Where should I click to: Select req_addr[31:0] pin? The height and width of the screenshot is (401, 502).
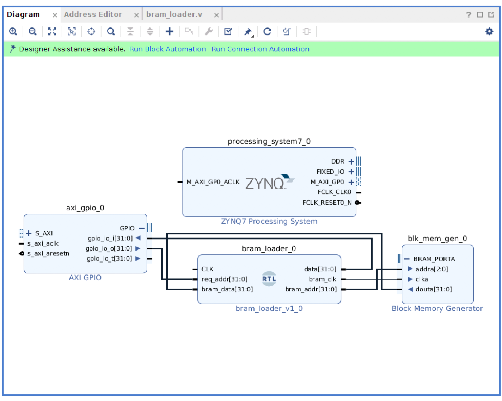pyautogui.click(x=224, y=279)
